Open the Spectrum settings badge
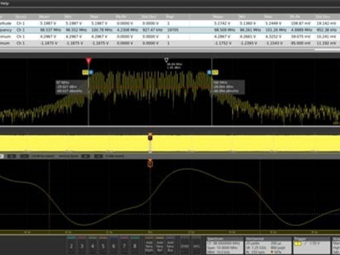340x255 pixels. tap(224, 245)
